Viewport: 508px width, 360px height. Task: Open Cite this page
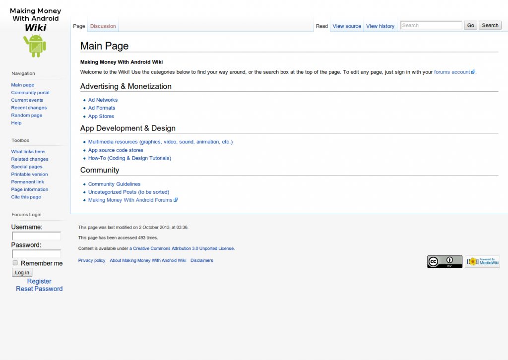click(26, 197)
